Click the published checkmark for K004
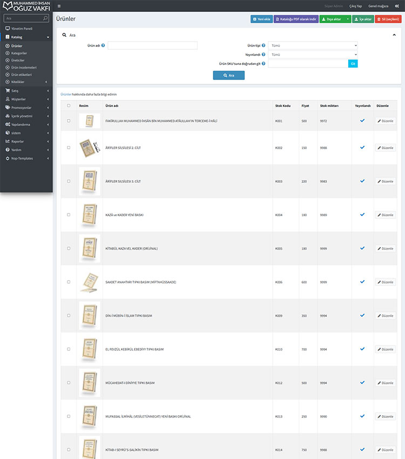Viewport: 405px width, 459px height. pyautogui.click(x=362, y=215)
